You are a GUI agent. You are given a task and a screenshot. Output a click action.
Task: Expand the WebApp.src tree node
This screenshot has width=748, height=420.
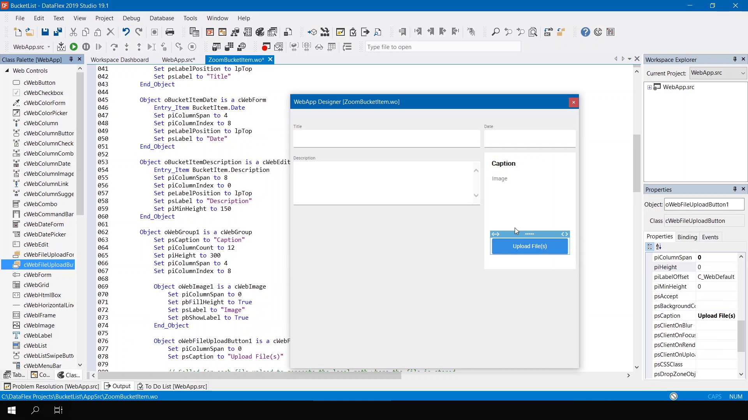649,87
